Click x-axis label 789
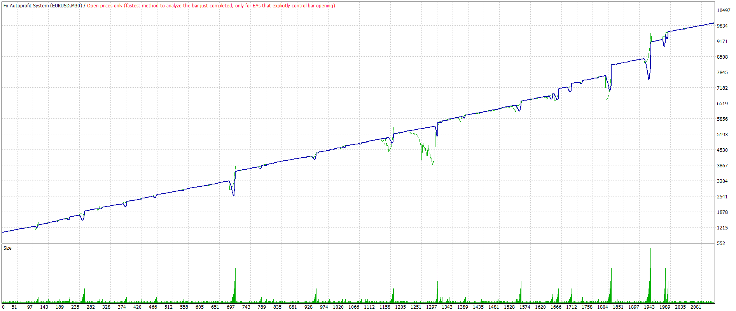This screenshot has width=736, height=311. point(262,307)
